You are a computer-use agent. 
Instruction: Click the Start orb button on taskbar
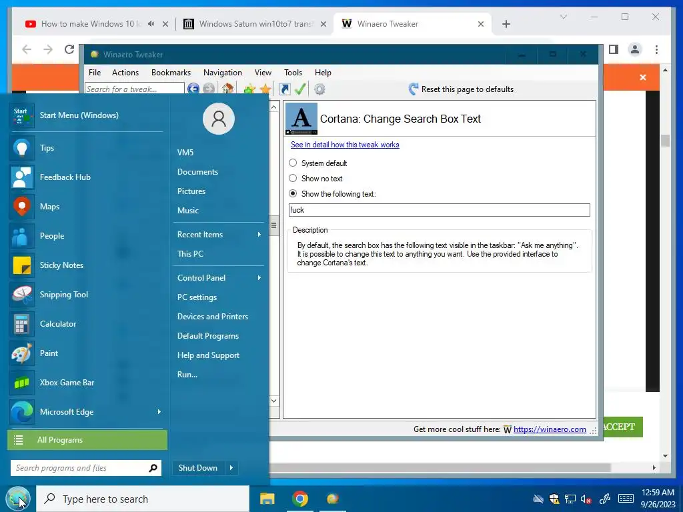pos(18,499)
